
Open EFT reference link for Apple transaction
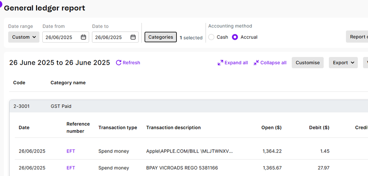coord(71,151)
